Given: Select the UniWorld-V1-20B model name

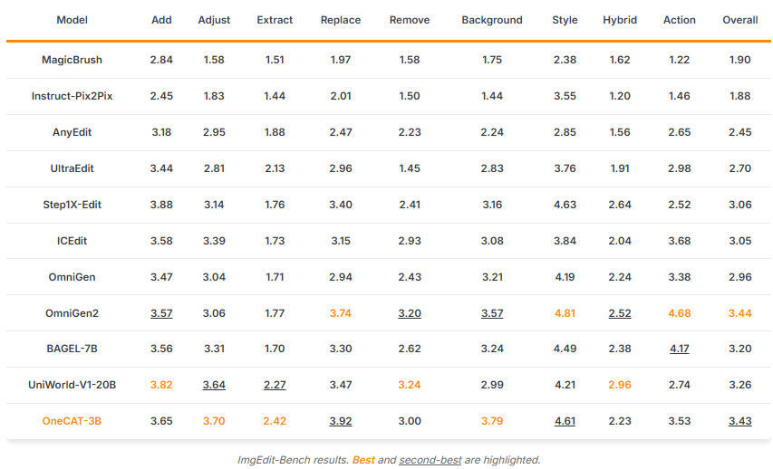Looking at the screenshot, I should [72, 385].
